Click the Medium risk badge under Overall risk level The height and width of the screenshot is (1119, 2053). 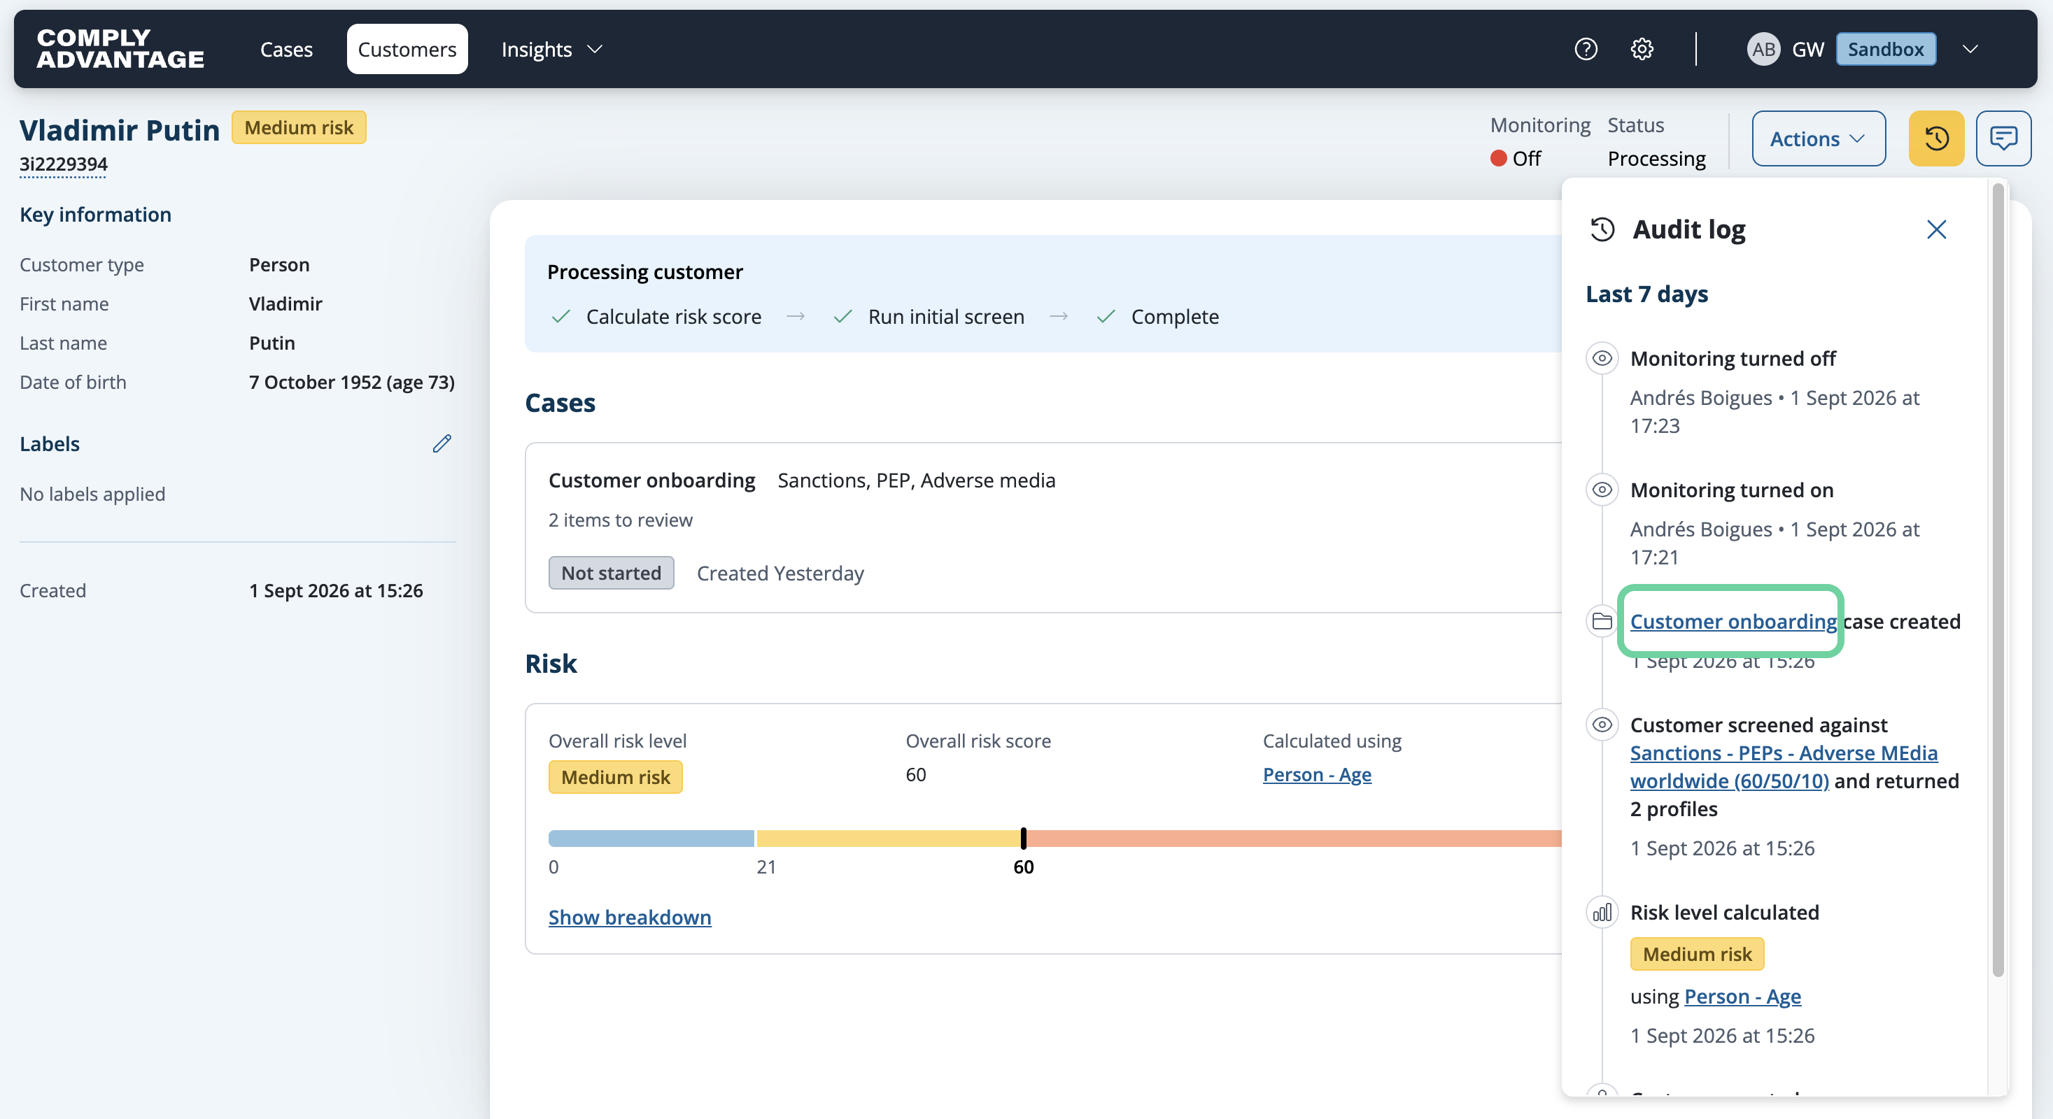[x=615, y=777]
